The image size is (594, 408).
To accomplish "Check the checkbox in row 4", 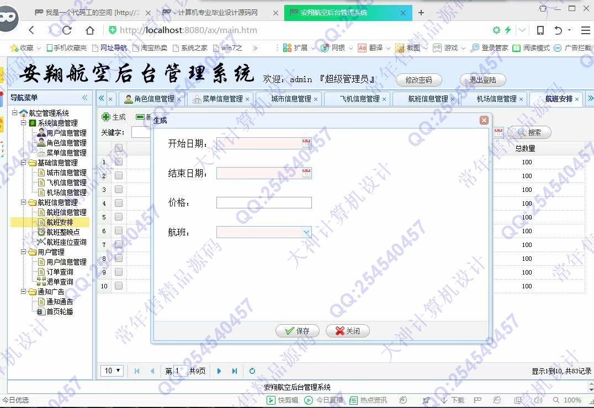I will point(119,203).
